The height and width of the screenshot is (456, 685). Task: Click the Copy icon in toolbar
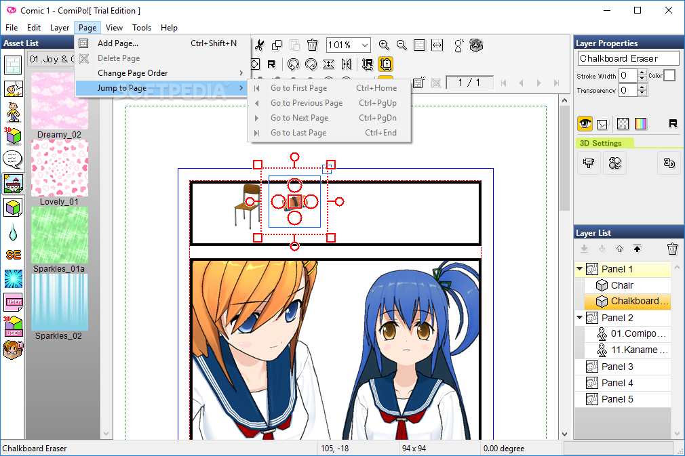tap(277, 45)
